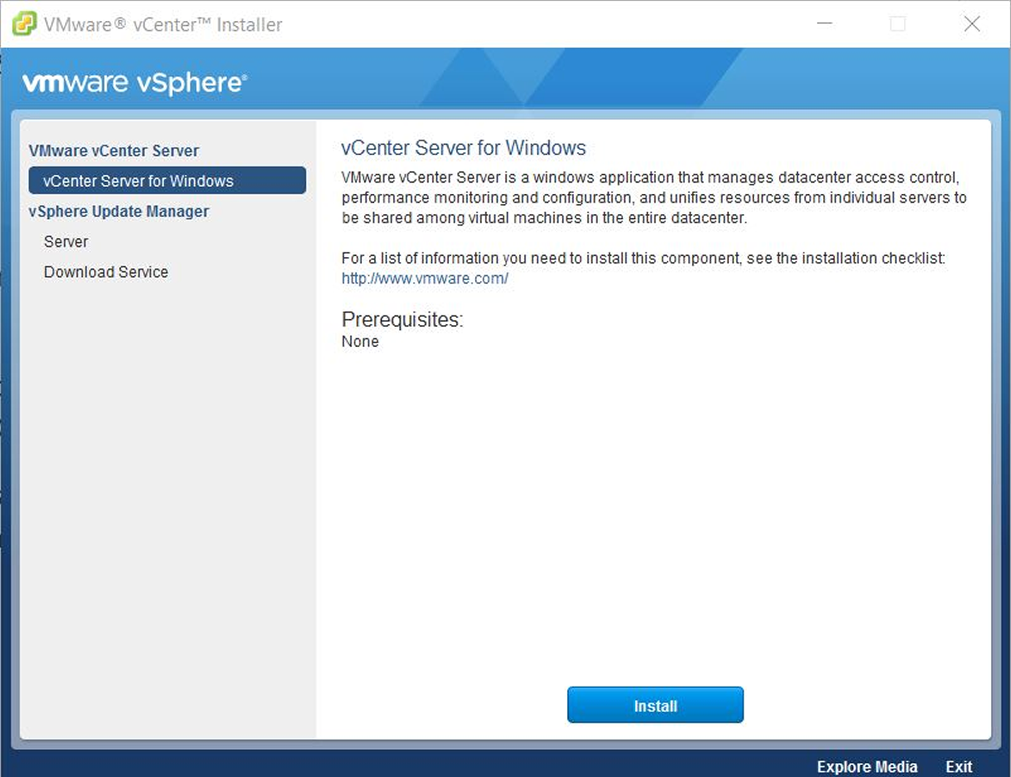The width and height of the screenshot is (1011, 777).
Task: Select vCenter Server for Windows in sidebar
Action: tap(167, 180)
